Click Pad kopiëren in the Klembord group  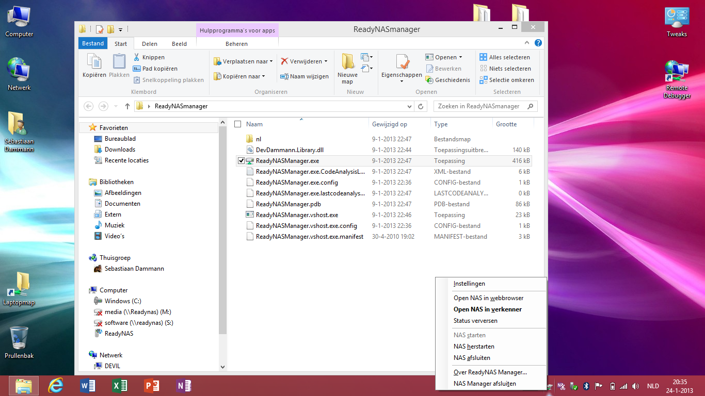155,69
